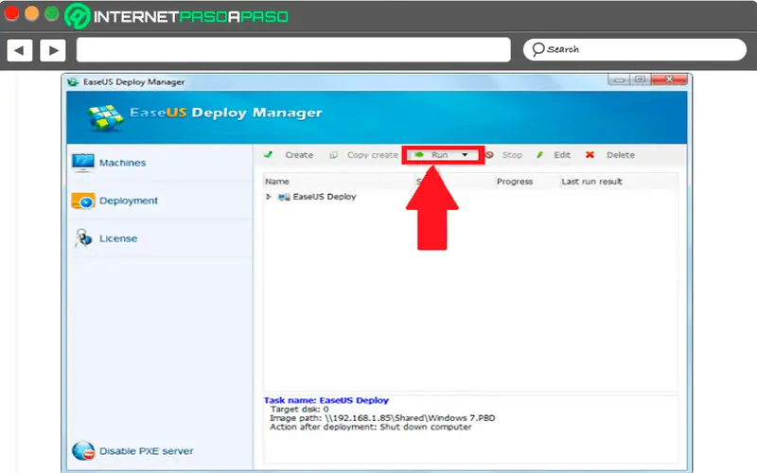Screen dimensions: 757x473
Task: Click the Stop toolbar button
Action: (x=512, y=155)
